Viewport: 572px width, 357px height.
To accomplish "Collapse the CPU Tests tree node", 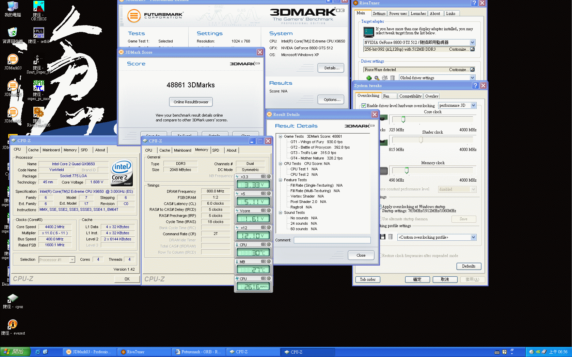I will click(280, 164).
